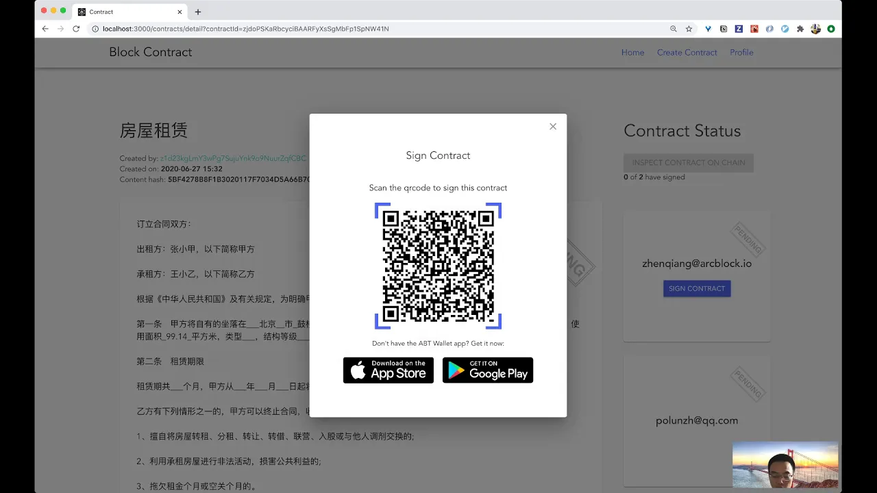877x493 pixels.
Task: Click the site info icon in address bar
Action: 95,29
